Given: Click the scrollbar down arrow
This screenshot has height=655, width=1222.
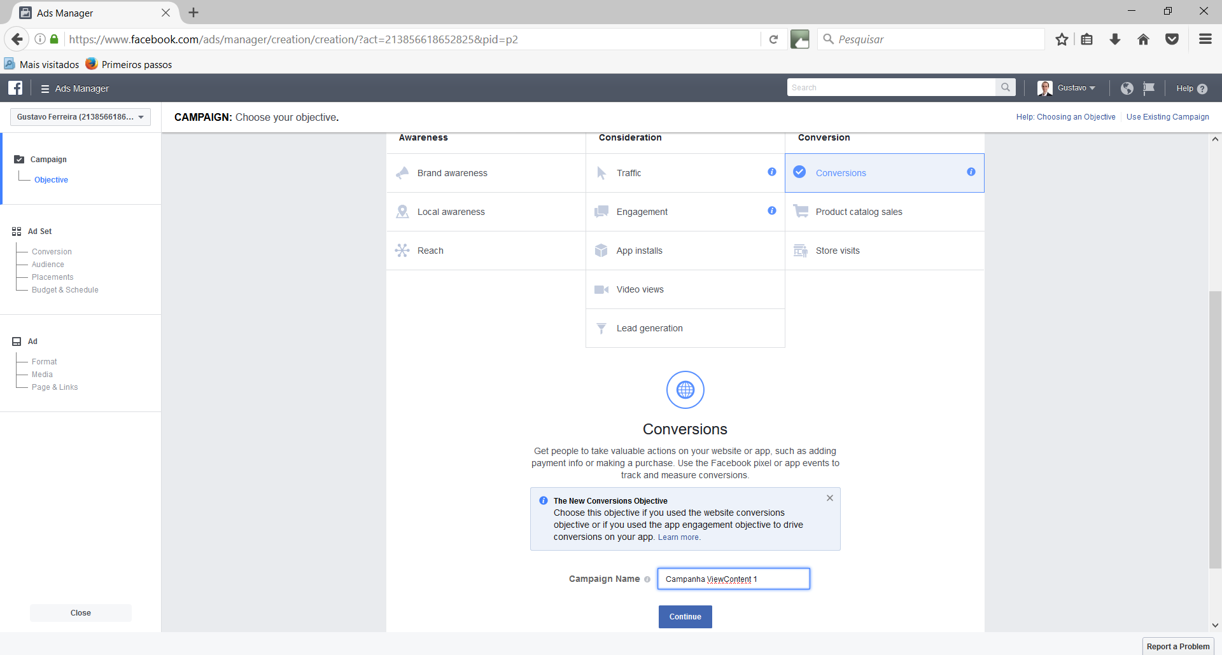Looking at the screenshot, I should [1215, 625].
